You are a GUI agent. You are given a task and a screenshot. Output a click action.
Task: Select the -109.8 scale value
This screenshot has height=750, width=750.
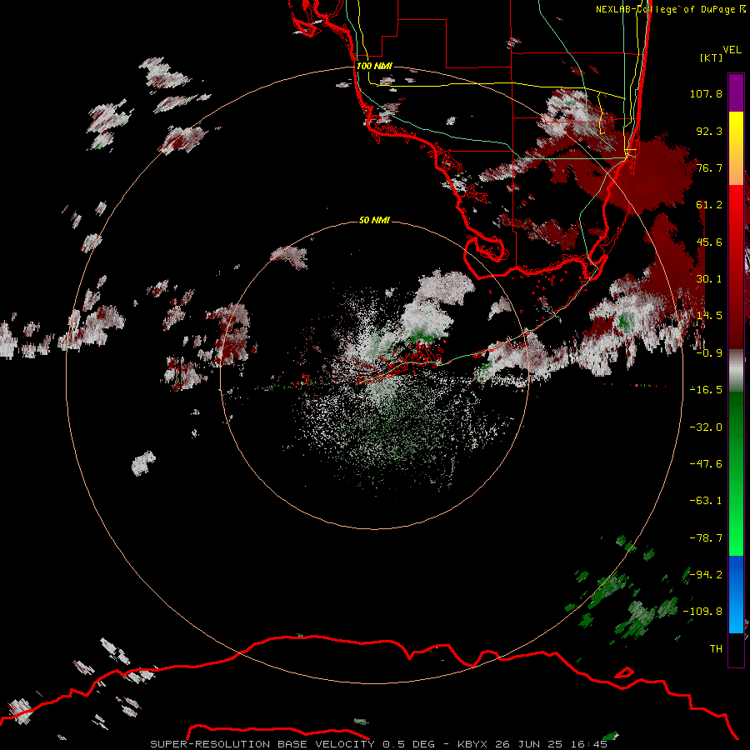tap(702, 612)
